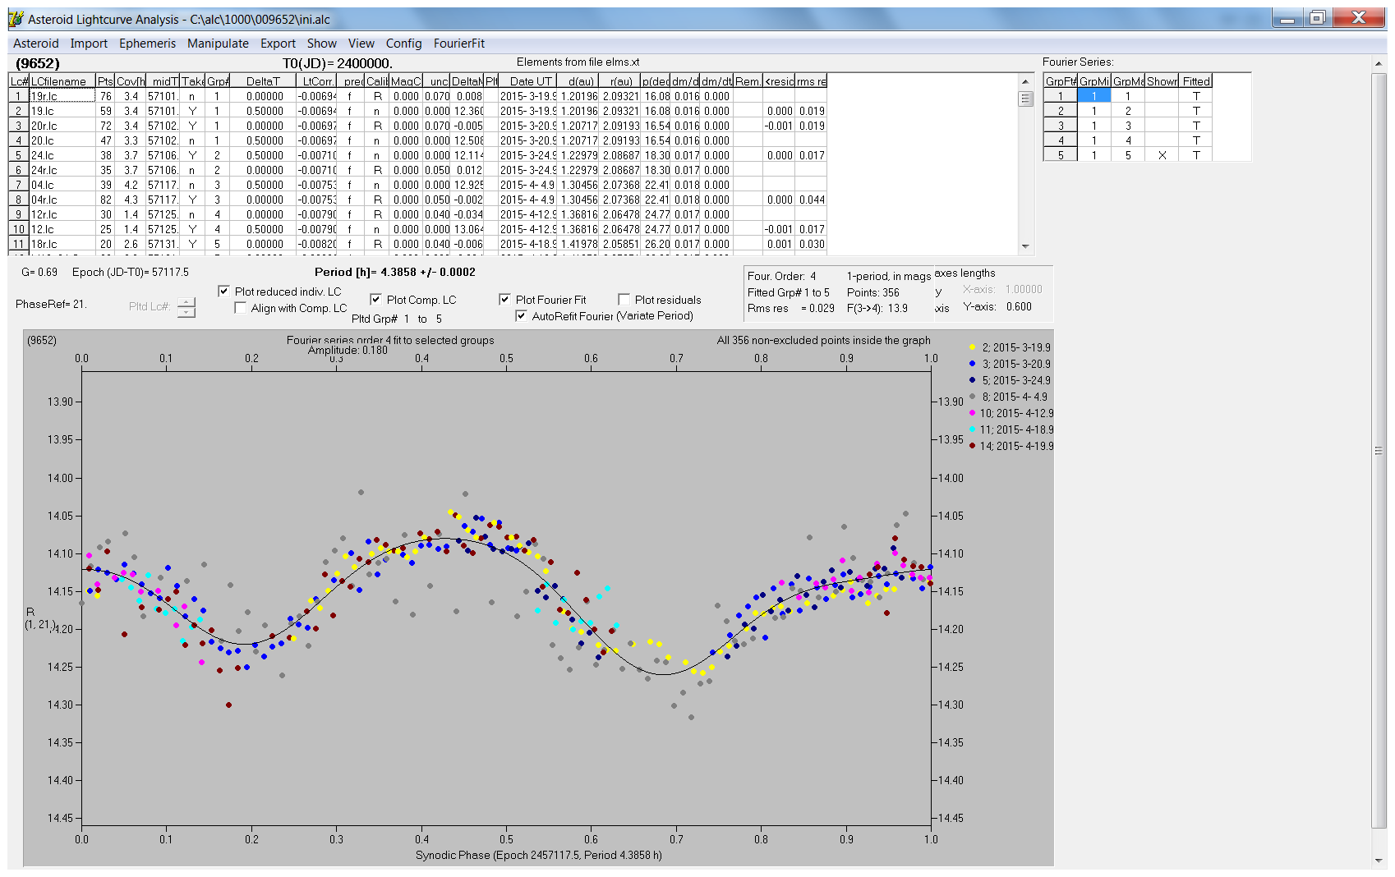Screen dimensions: 1395x877
Task: Click the Pltd Grp# to value 5
Action: click(x=439, y=319)
